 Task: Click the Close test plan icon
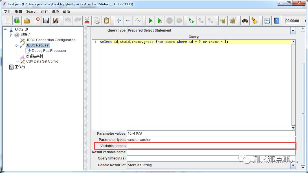(x=37, y=21)
